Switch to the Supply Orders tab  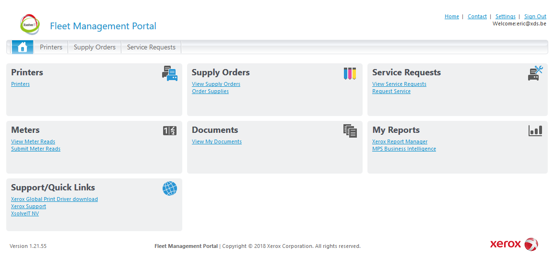[94, 47]
